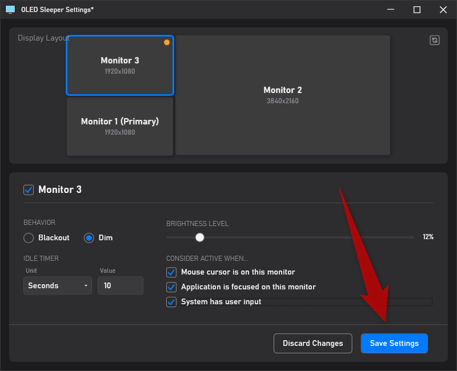Select the Monitor 1 (Primary) tile
This screenshot has height=371, width=457.
tap(120, 126)
